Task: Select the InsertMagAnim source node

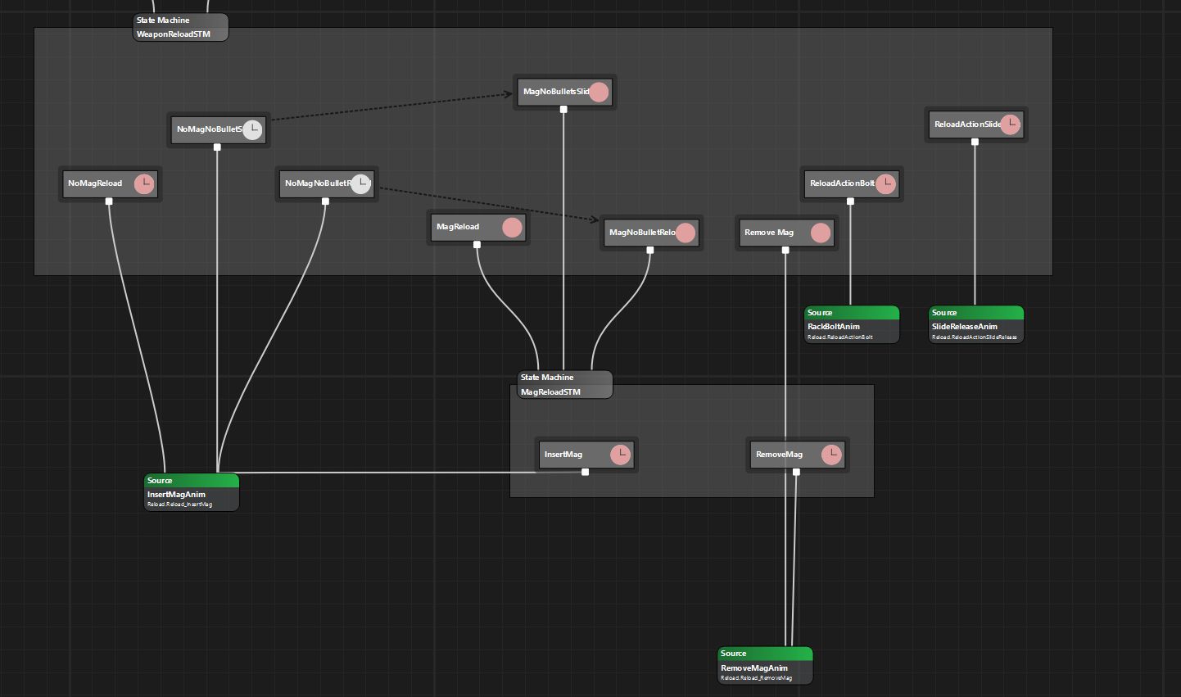Action: (192, 492)
